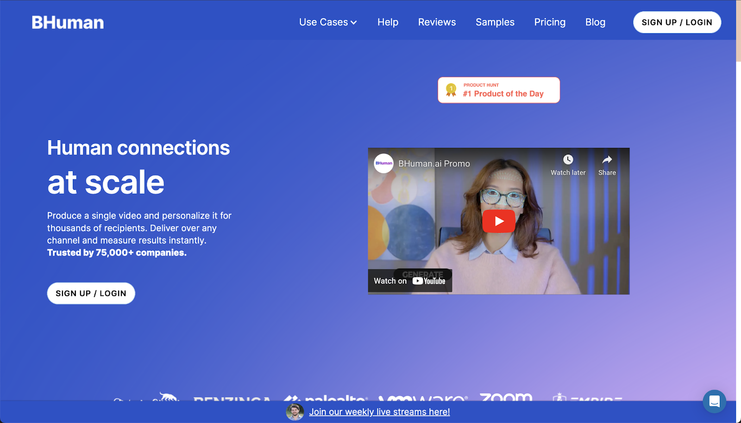Open the Help page
The image size is (741, 423).
(388, 22)
